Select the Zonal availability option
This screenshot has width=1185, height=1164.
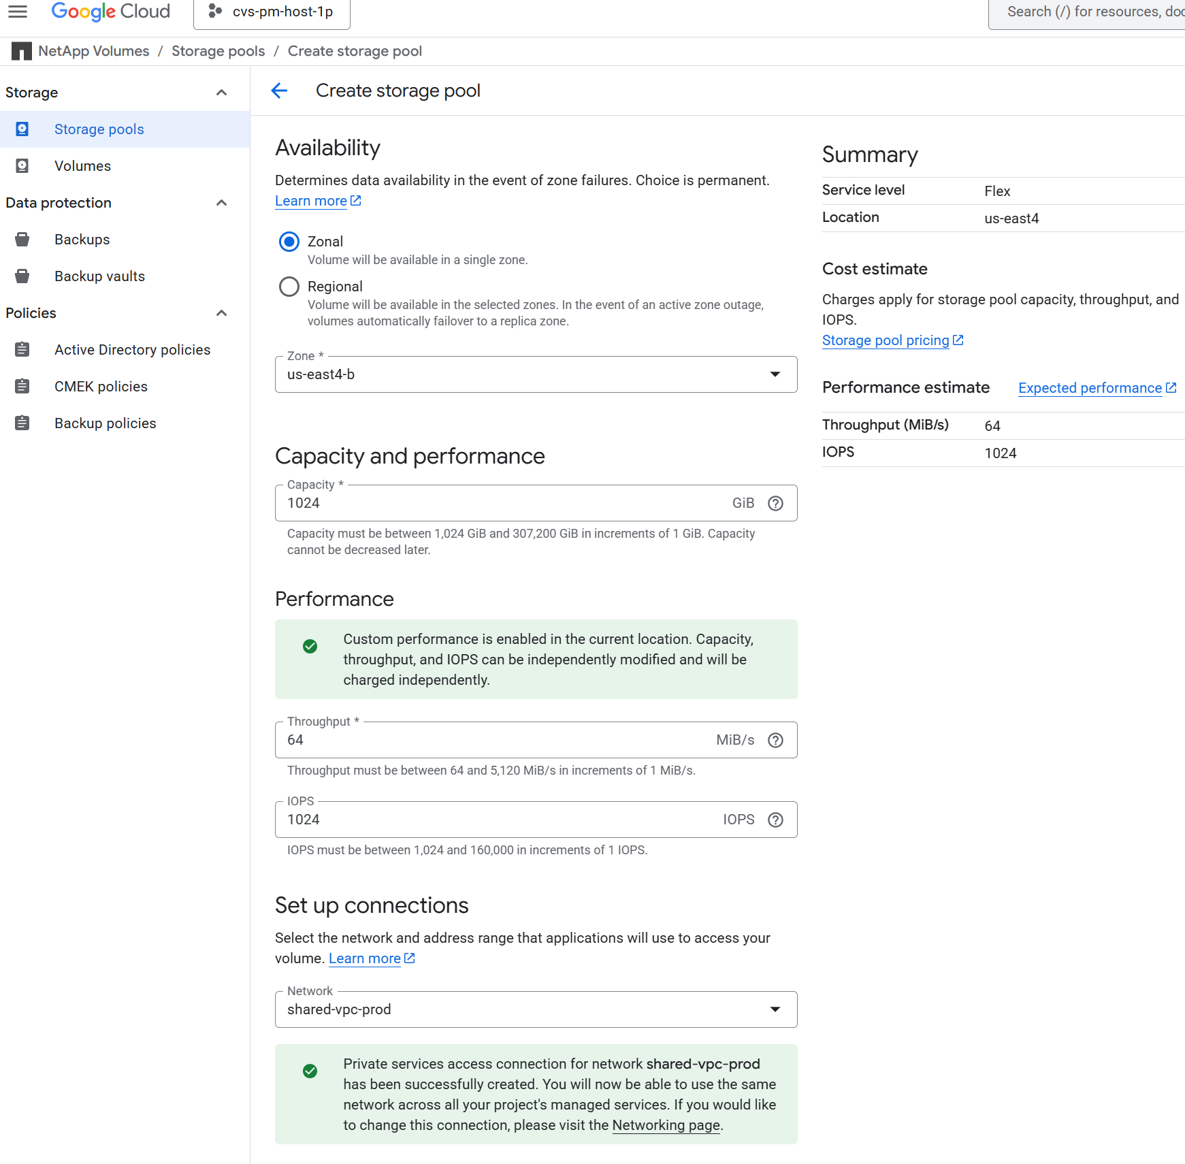coord(289,242)
